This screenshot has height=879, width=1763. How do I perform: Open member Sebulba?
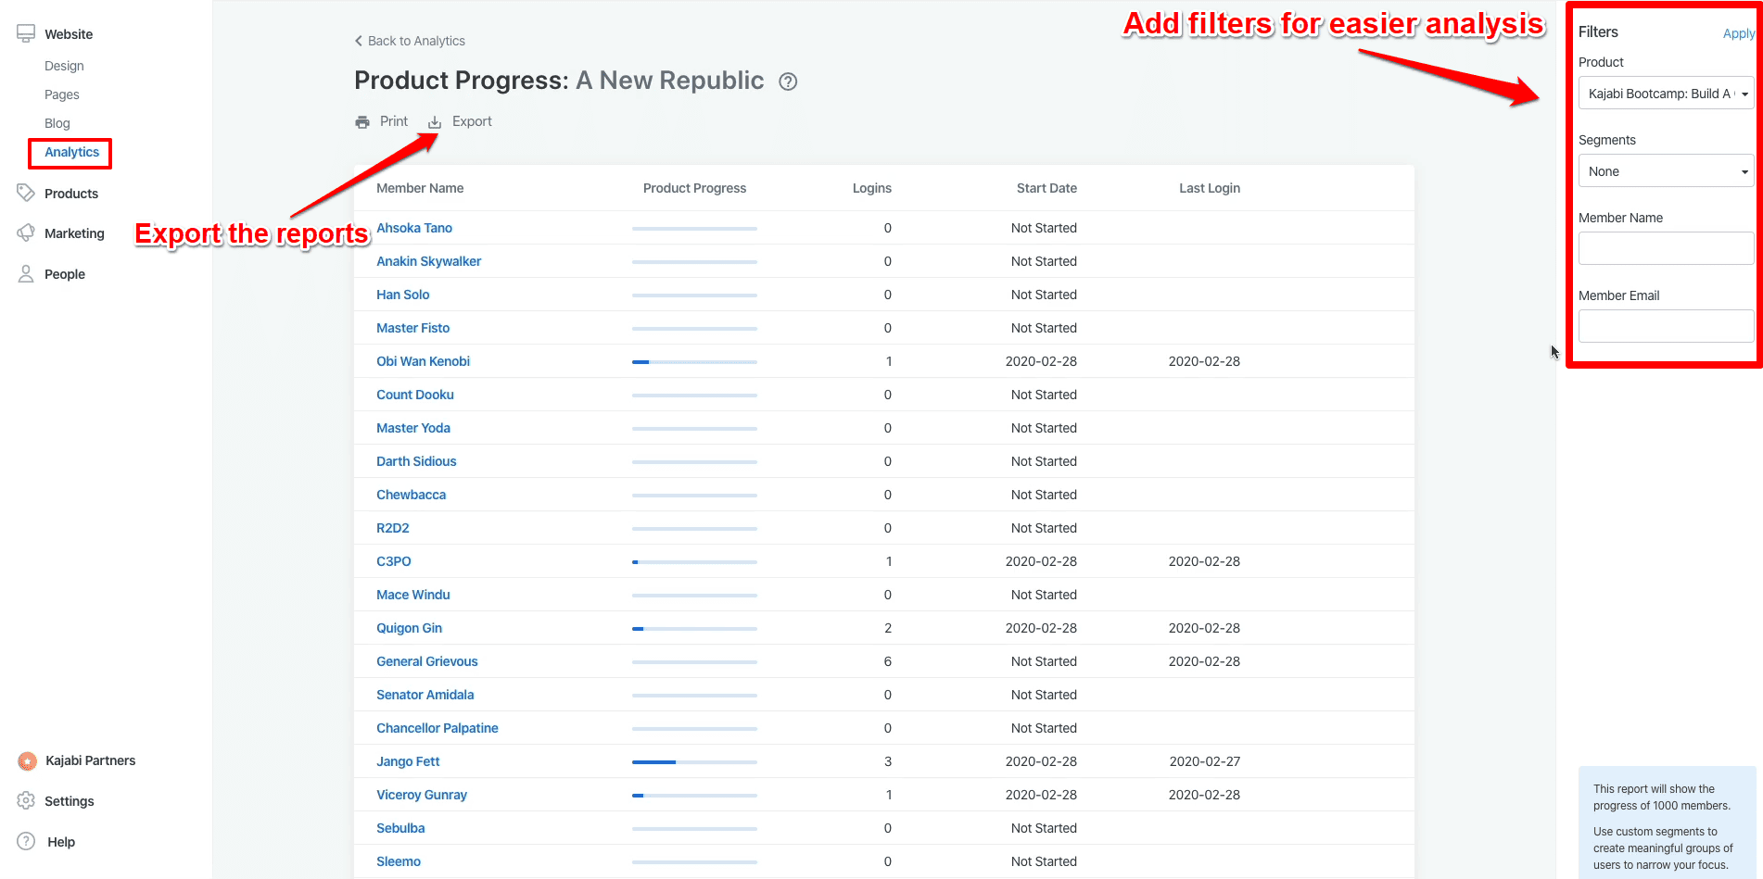point(400,828)
